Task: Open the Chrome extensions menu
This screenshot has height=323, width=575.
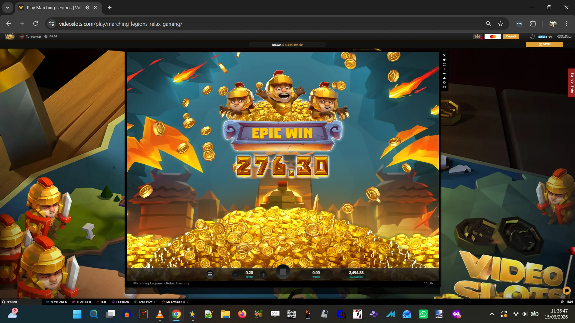Action: [533, 24]
